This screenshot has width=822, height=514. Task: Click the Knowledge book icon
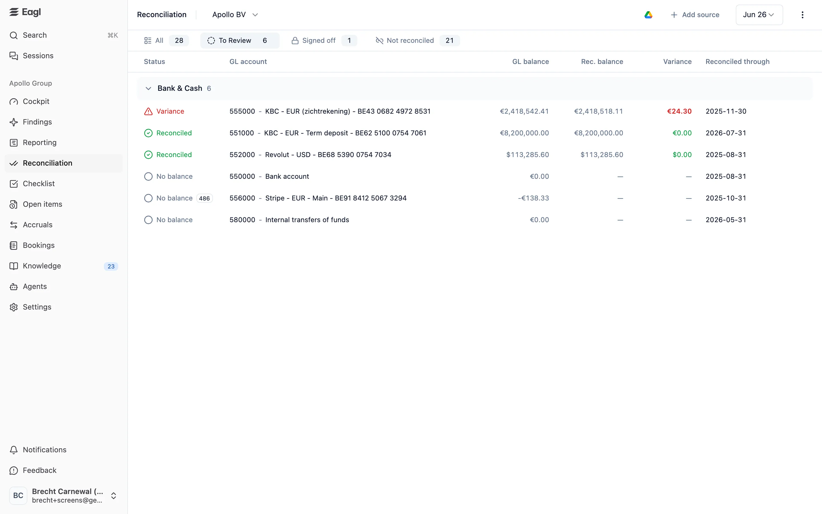pos(14,266)
